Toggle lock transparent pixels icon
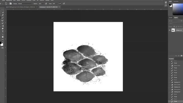Image resolution: width=183 pixels, height=103 pixels. coord(174,27)
